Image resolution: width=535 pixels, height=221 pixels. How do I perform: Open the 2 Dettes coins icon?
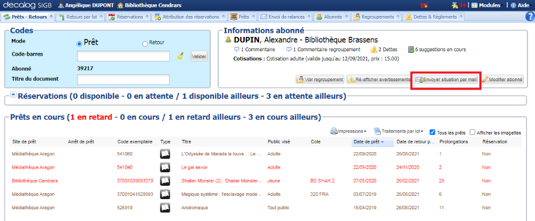[374, 50]
